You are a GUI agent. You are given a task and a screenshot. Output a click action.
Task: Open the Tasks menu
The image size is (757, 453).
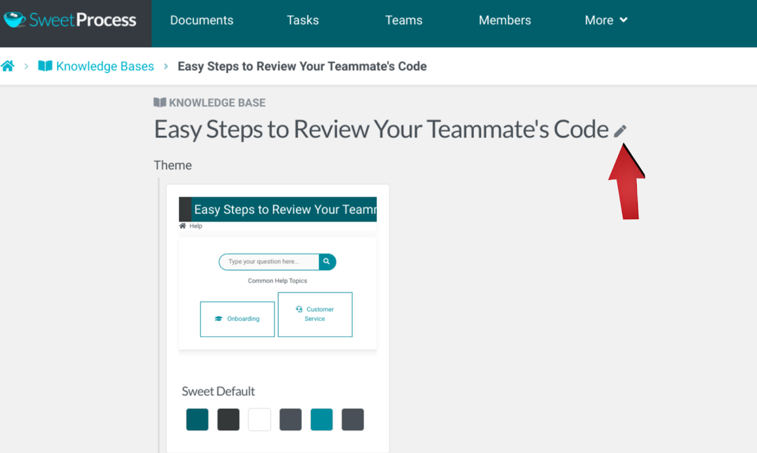tap(302, 20)
